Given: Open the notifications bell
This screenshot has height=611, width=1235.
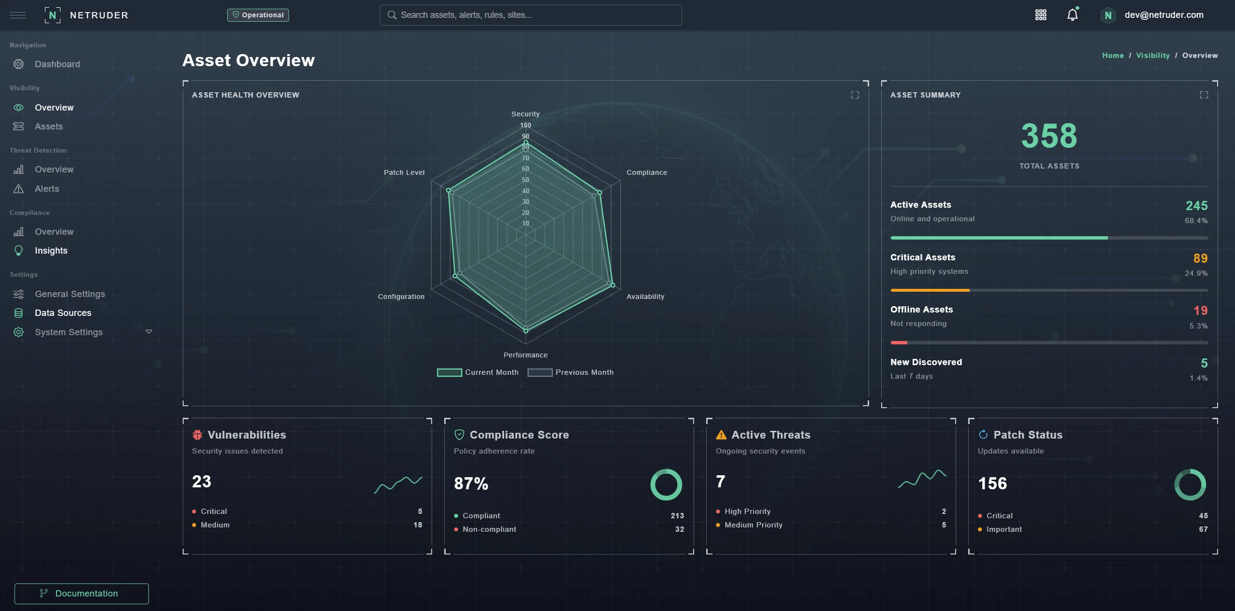Looking at the screenshot, I should point(1073,15).
